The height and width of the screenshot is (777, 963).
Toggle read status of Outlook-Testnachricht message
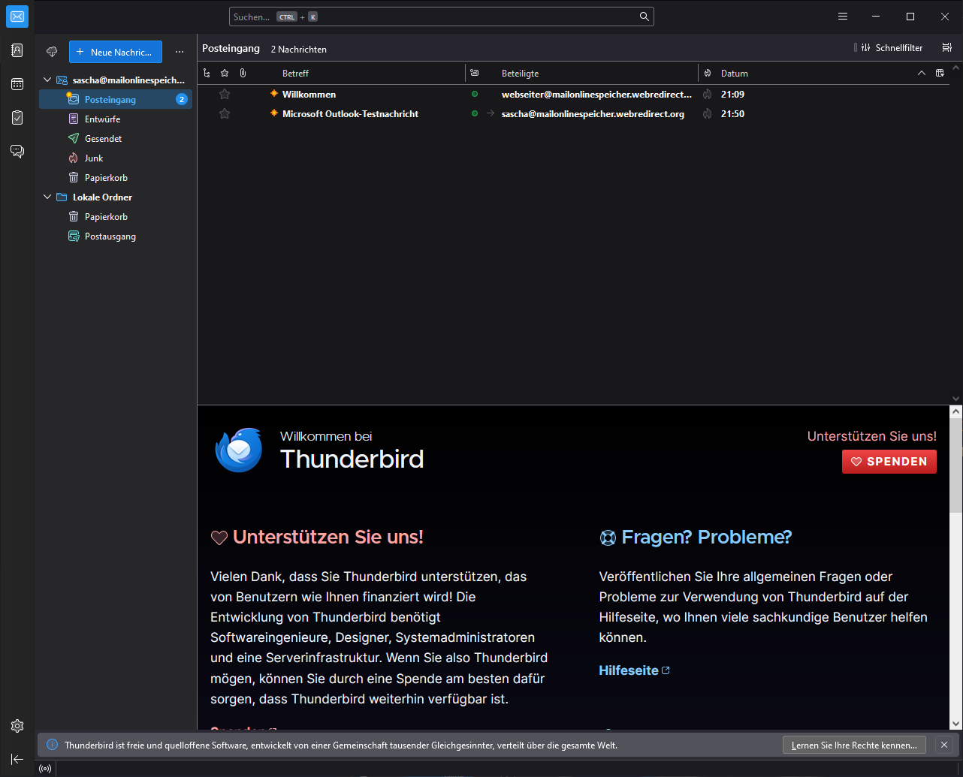[475, 114]
